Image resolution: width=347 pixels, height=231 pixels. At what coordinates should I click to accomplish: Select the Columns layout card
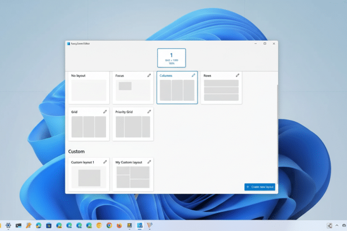pyautogui.click(x=177, y=87)
